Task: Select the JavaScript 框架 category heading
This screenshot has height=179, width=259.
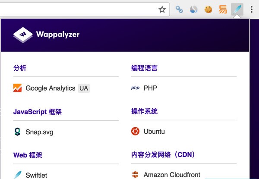Action: coord(38,112)
